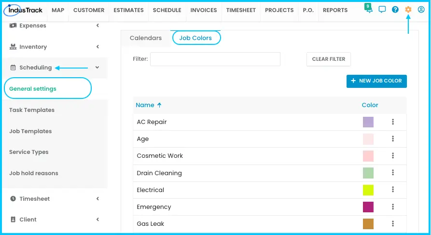The image size is (431, 235).
Task: Select the Emergency row name
Action: point(154,207)
